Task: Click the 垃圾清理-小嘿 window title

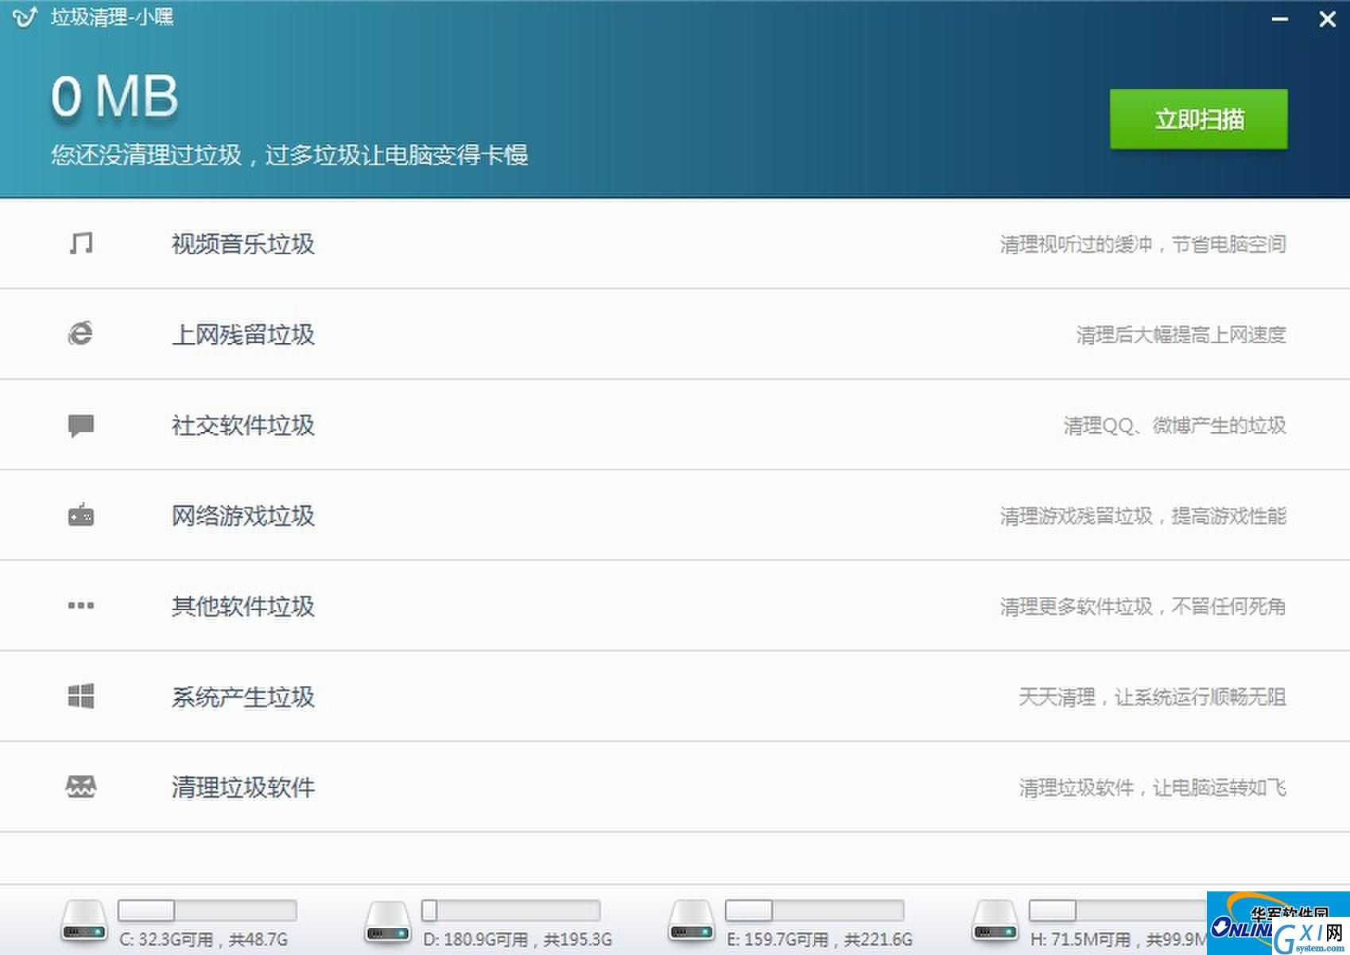Action: 112,17
